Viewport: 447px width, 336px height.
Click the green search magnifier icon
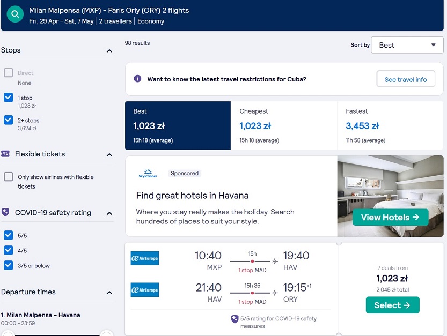(15, 14)
